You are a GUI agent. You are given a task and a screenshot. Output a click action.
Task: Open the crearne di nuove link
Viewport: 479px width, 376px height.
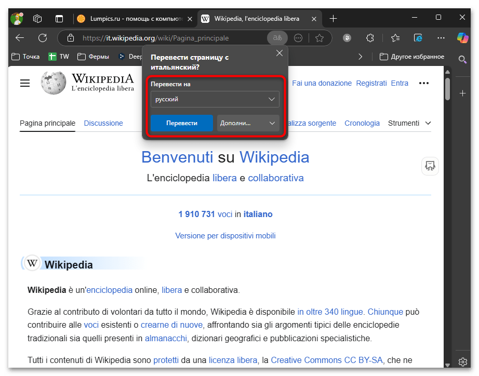(x=171, y=325)
